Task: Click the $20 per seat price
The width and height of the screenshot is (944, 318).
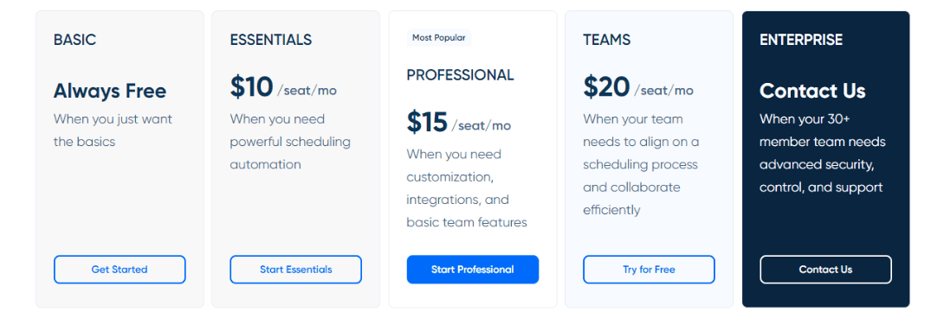Action: 638,88
